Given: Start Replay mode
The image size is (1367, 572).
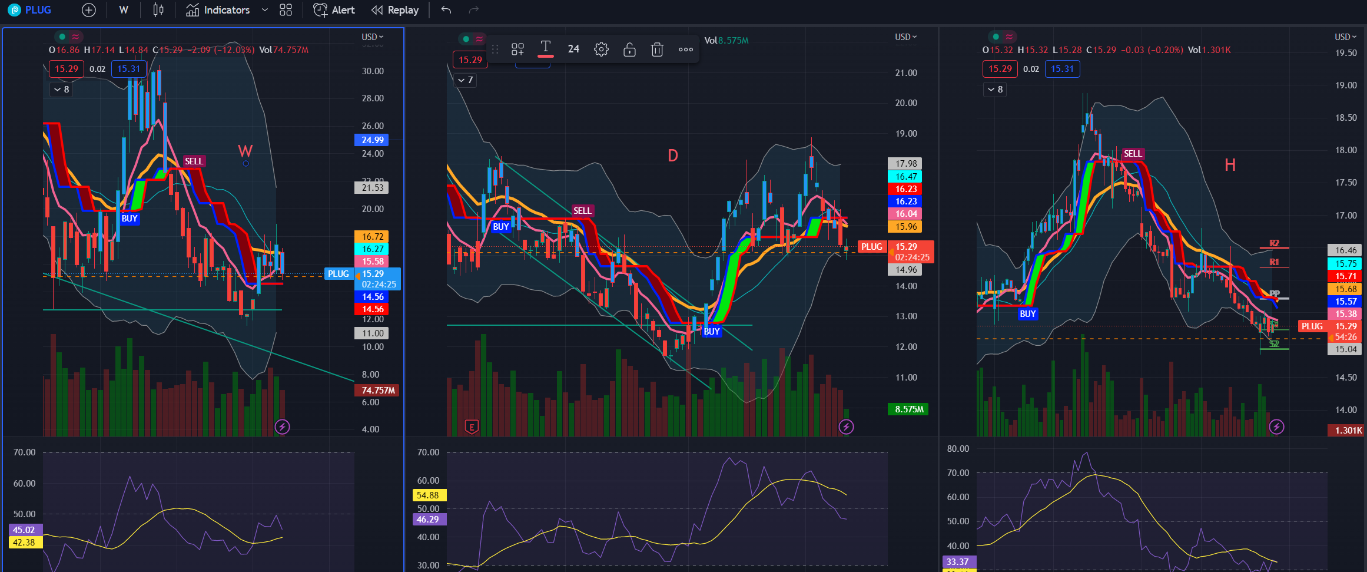Looking at the screenshot, I should [395, 10].
